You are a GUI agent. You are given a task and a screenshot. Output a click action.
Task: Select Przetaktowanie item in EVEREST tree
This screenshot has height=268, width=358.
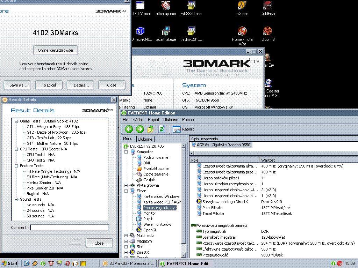click(156, 169)
